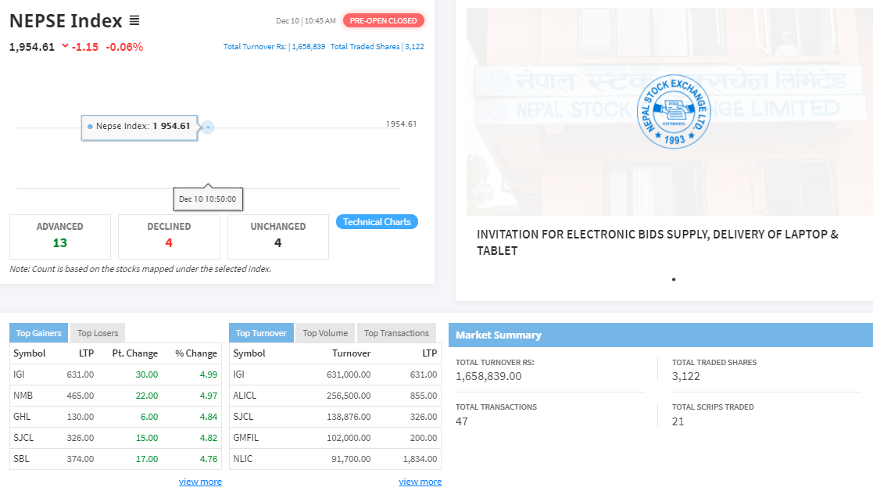Click SJCL symbol in Top Turnover table
This screenshot has height=491, width=873.
click(x=243, y=417)
